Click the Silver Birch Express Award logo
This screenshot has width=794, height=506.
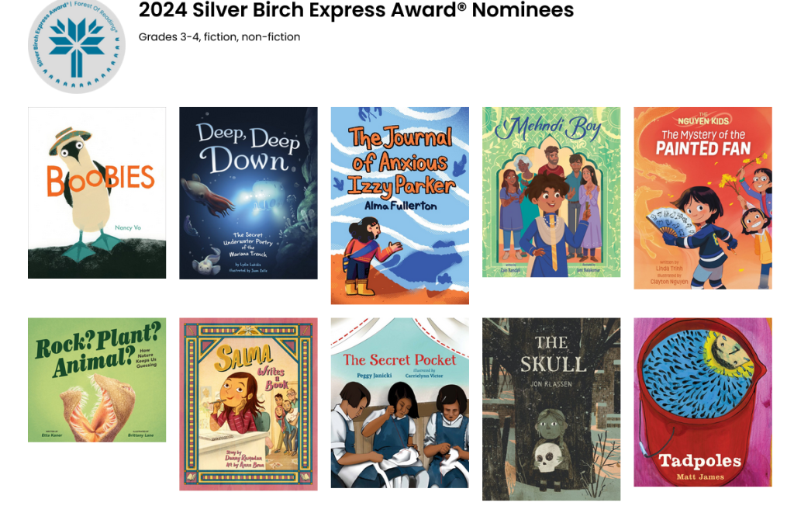point(77,46)
